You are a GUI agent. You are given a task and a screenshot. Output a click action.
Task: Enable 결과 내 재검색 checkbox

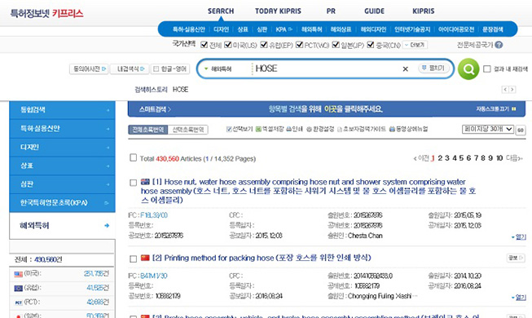point(487,69)
